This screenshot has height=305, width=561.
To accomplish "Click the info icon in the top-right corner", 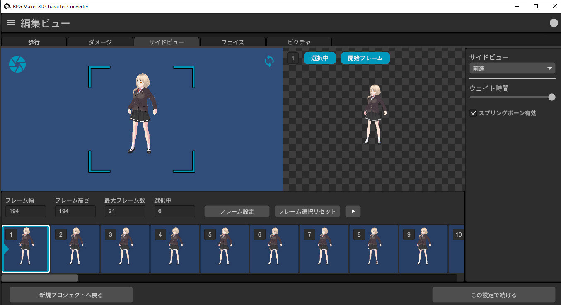I will [554, 23].
